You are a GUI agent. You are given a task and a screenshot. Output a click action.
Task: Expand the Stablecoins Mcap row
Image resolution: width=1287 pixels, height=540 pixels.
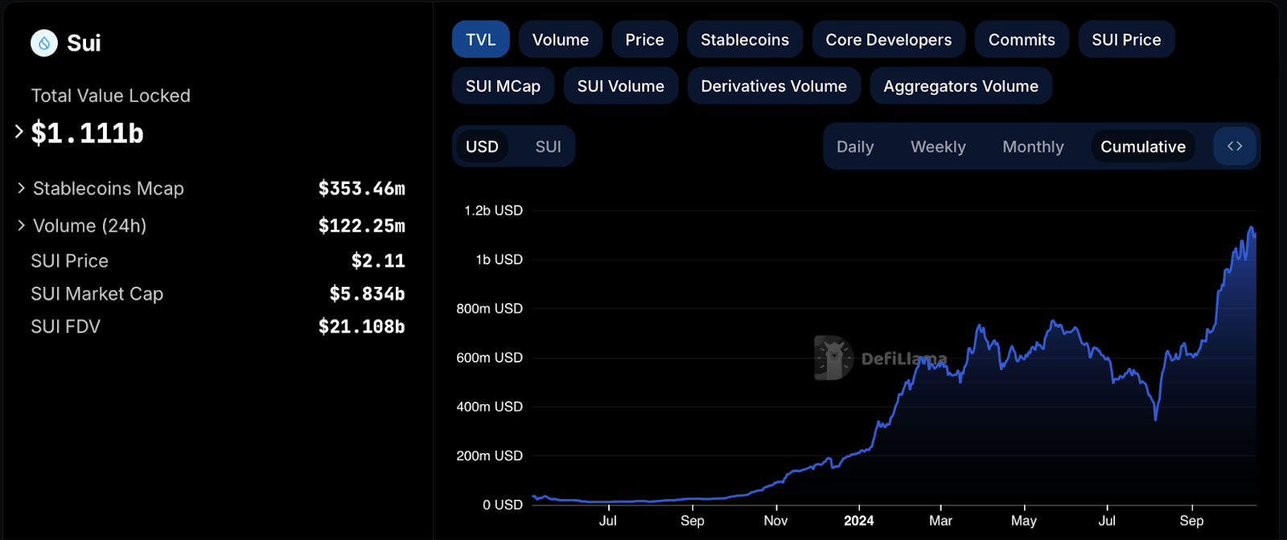click(x=22, y=188)
